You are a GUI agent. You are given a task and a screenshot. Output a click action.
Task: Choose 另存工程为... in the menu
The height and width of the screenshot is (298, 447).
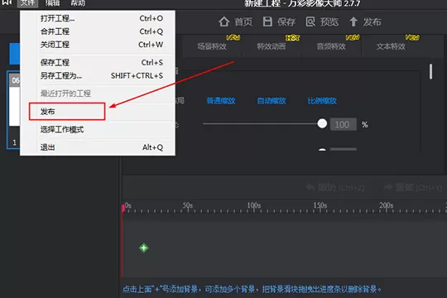pos(98,75)
